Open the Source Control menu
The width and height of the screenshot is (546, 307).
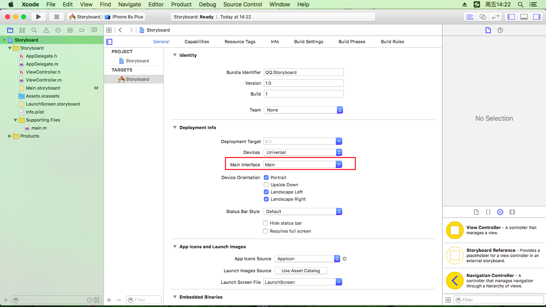click(243, 4)
